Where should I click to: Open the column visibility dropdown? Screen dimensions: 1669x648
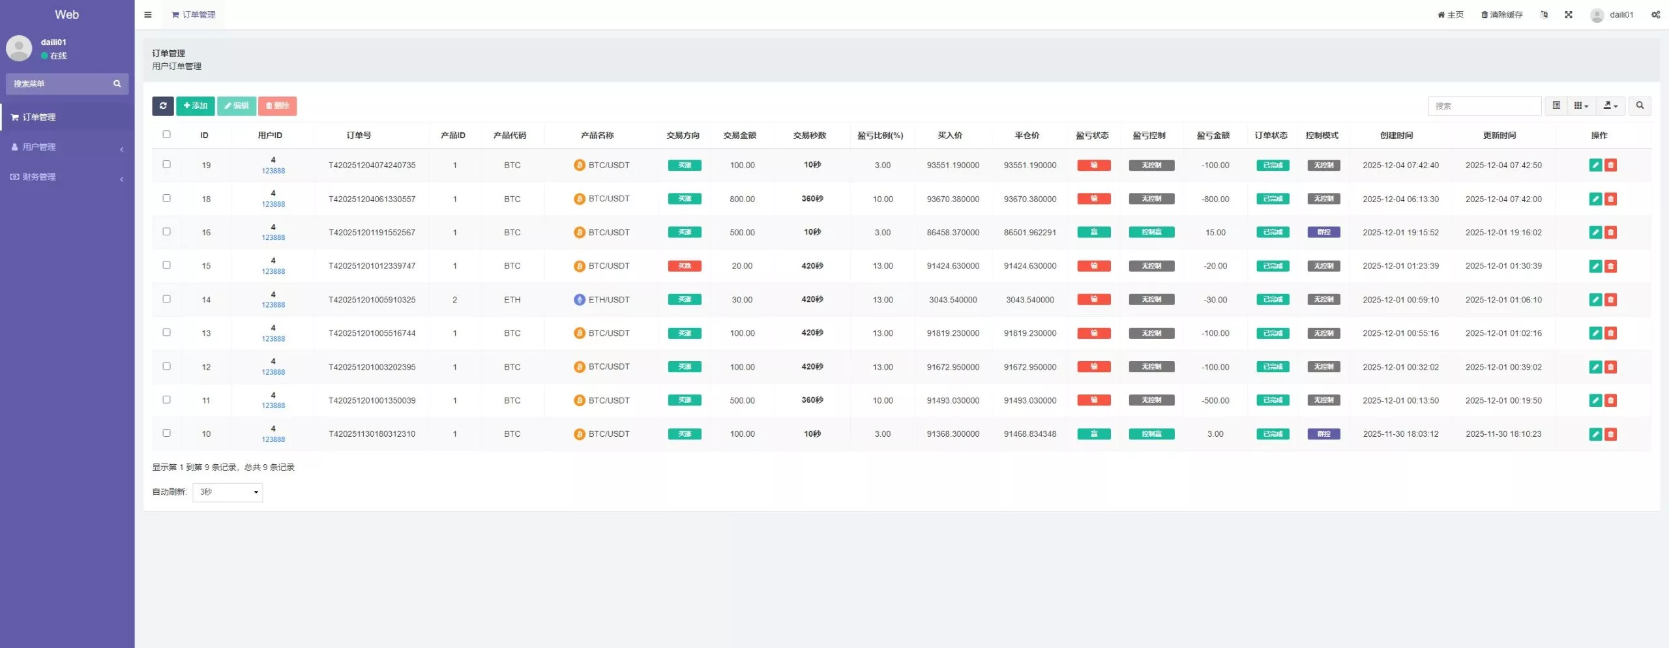click(x=1581, y=106)
